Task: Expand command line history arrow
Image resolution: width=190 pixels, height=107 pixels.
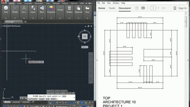Action: [x=74, y=97]
